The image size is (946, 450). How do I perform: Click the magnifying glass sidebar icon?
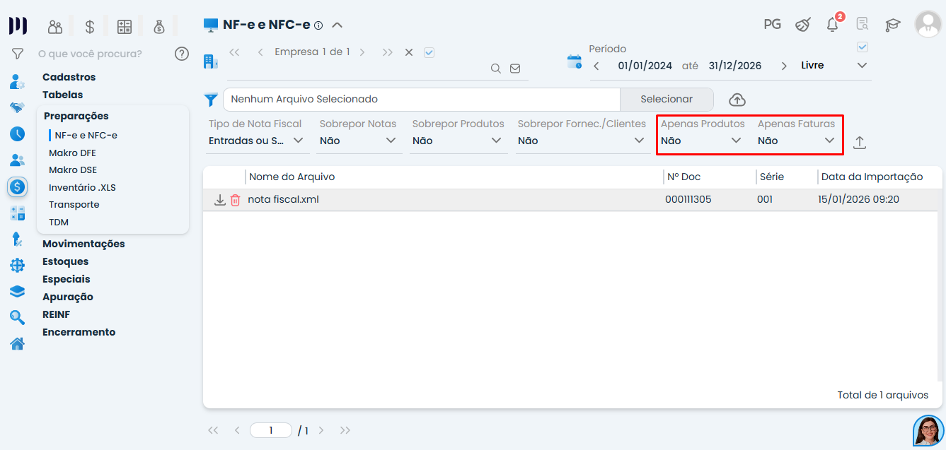pyautogui.click(x=18, y=318)
